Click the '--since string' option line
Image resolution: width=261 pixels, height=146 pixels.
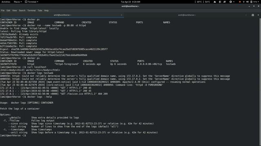tap(81, 124)
